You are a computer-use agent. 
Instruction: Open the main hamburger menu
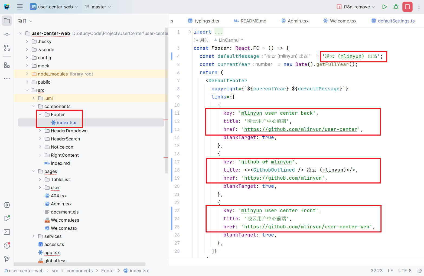point(20,7)
